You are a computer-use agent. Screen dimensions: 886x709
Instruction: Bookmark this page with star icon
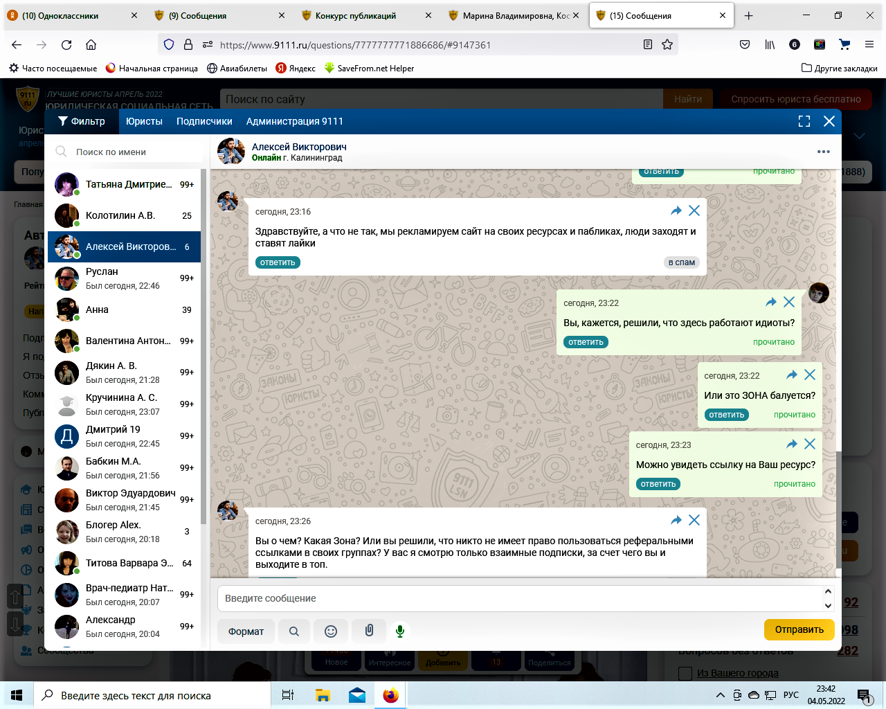(x=667, y=44)
